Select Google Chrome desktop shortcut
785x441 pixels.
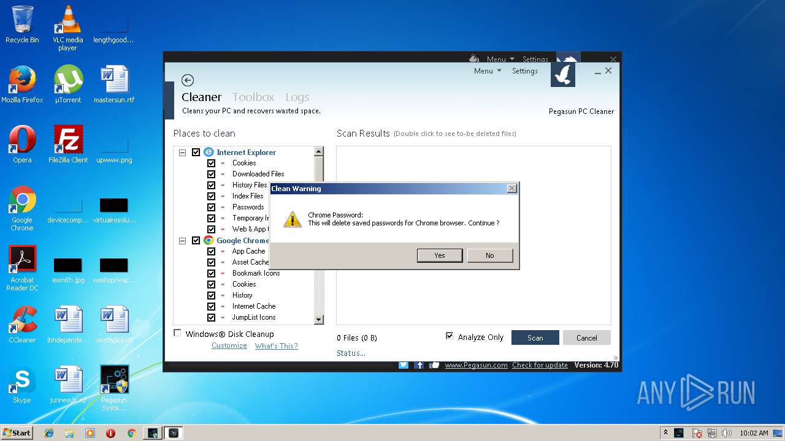[x=22, y=209]
